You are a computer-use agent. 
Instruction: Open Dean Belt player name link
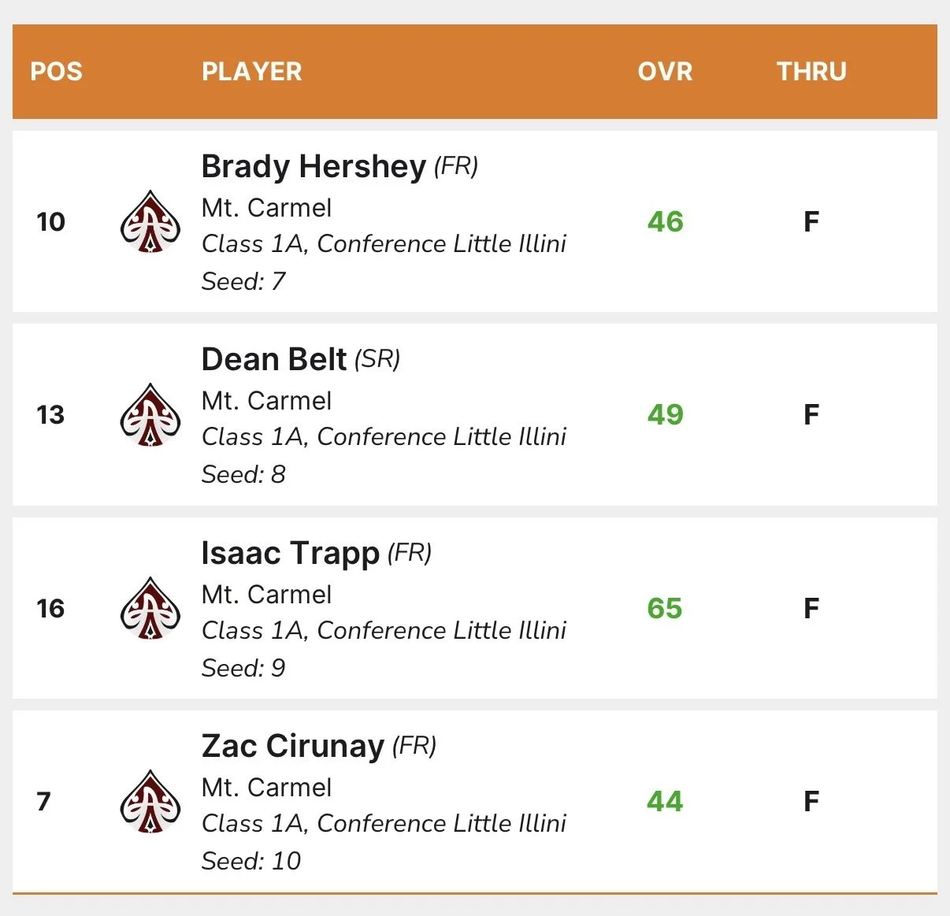(273, 359)
